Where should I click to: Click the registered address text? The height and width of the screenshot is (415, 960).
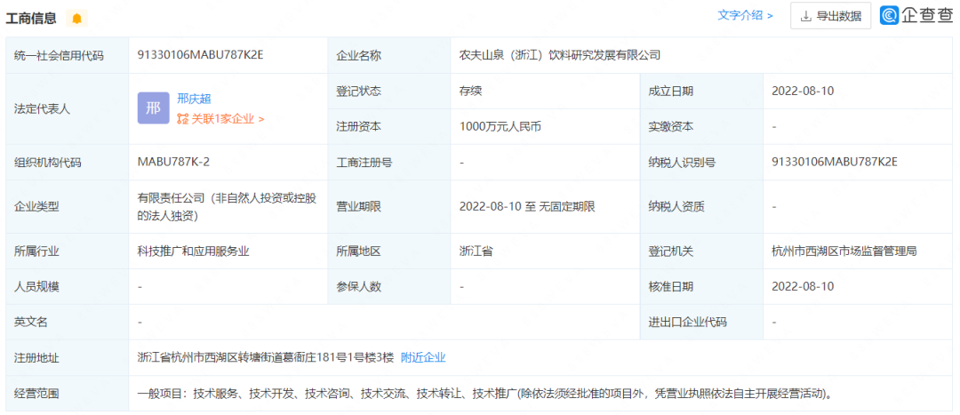point(265,357)
